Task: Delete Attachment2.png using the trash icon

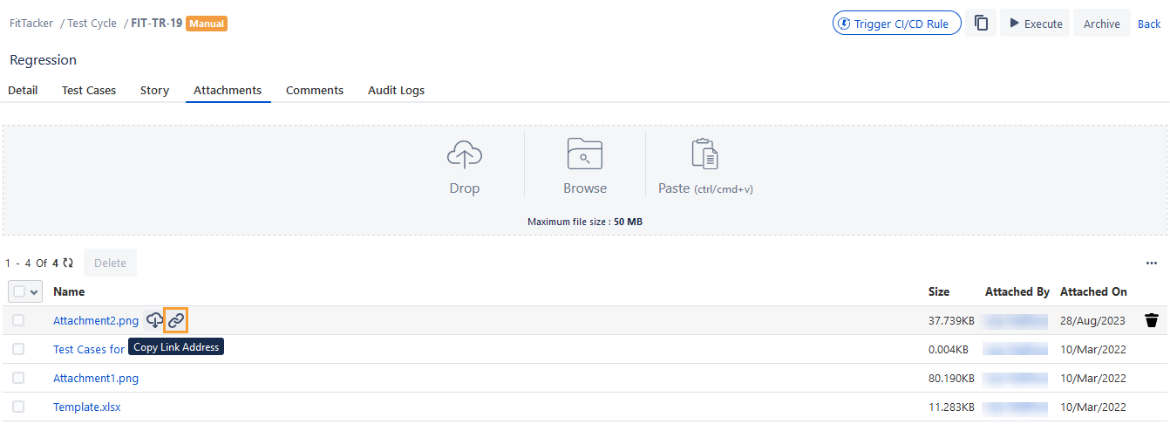Action: (x=1152, y=320)
